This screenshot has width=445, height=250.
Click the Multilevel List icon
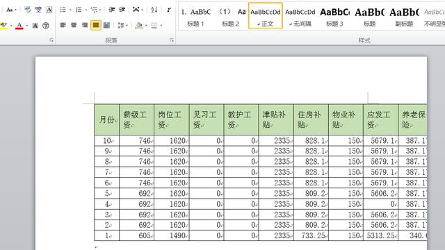pos(94,10)
